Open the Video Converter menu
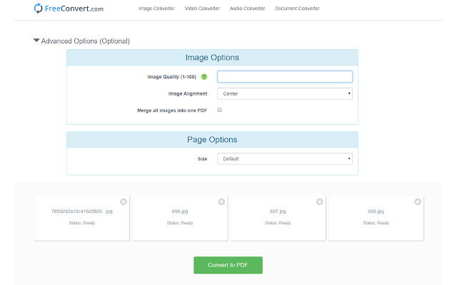 click(202, 9)
